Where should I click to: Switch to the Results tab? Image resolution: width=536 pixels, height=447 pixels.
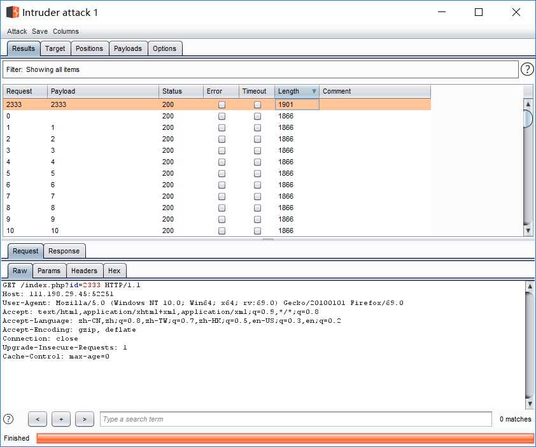pyautogui.click(x=24, y=48)
